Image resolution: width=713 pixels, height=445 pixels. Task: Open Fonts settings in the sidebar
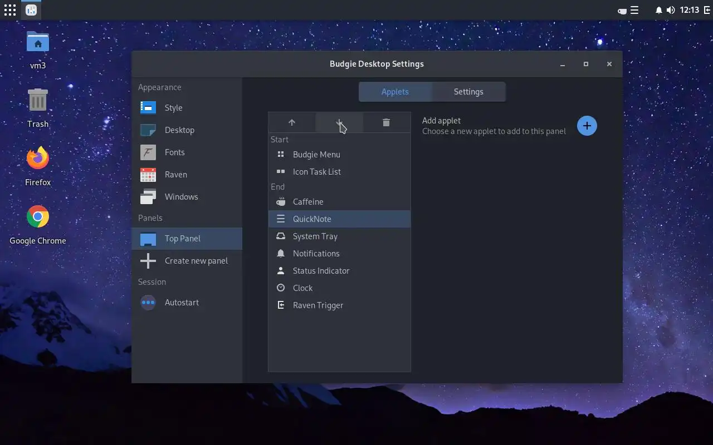pyautogui.click(x=187, y=152)
